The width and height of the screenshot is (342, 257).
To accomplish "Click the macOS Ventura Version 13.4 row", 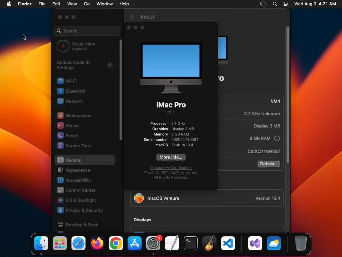I will [207, 198].
